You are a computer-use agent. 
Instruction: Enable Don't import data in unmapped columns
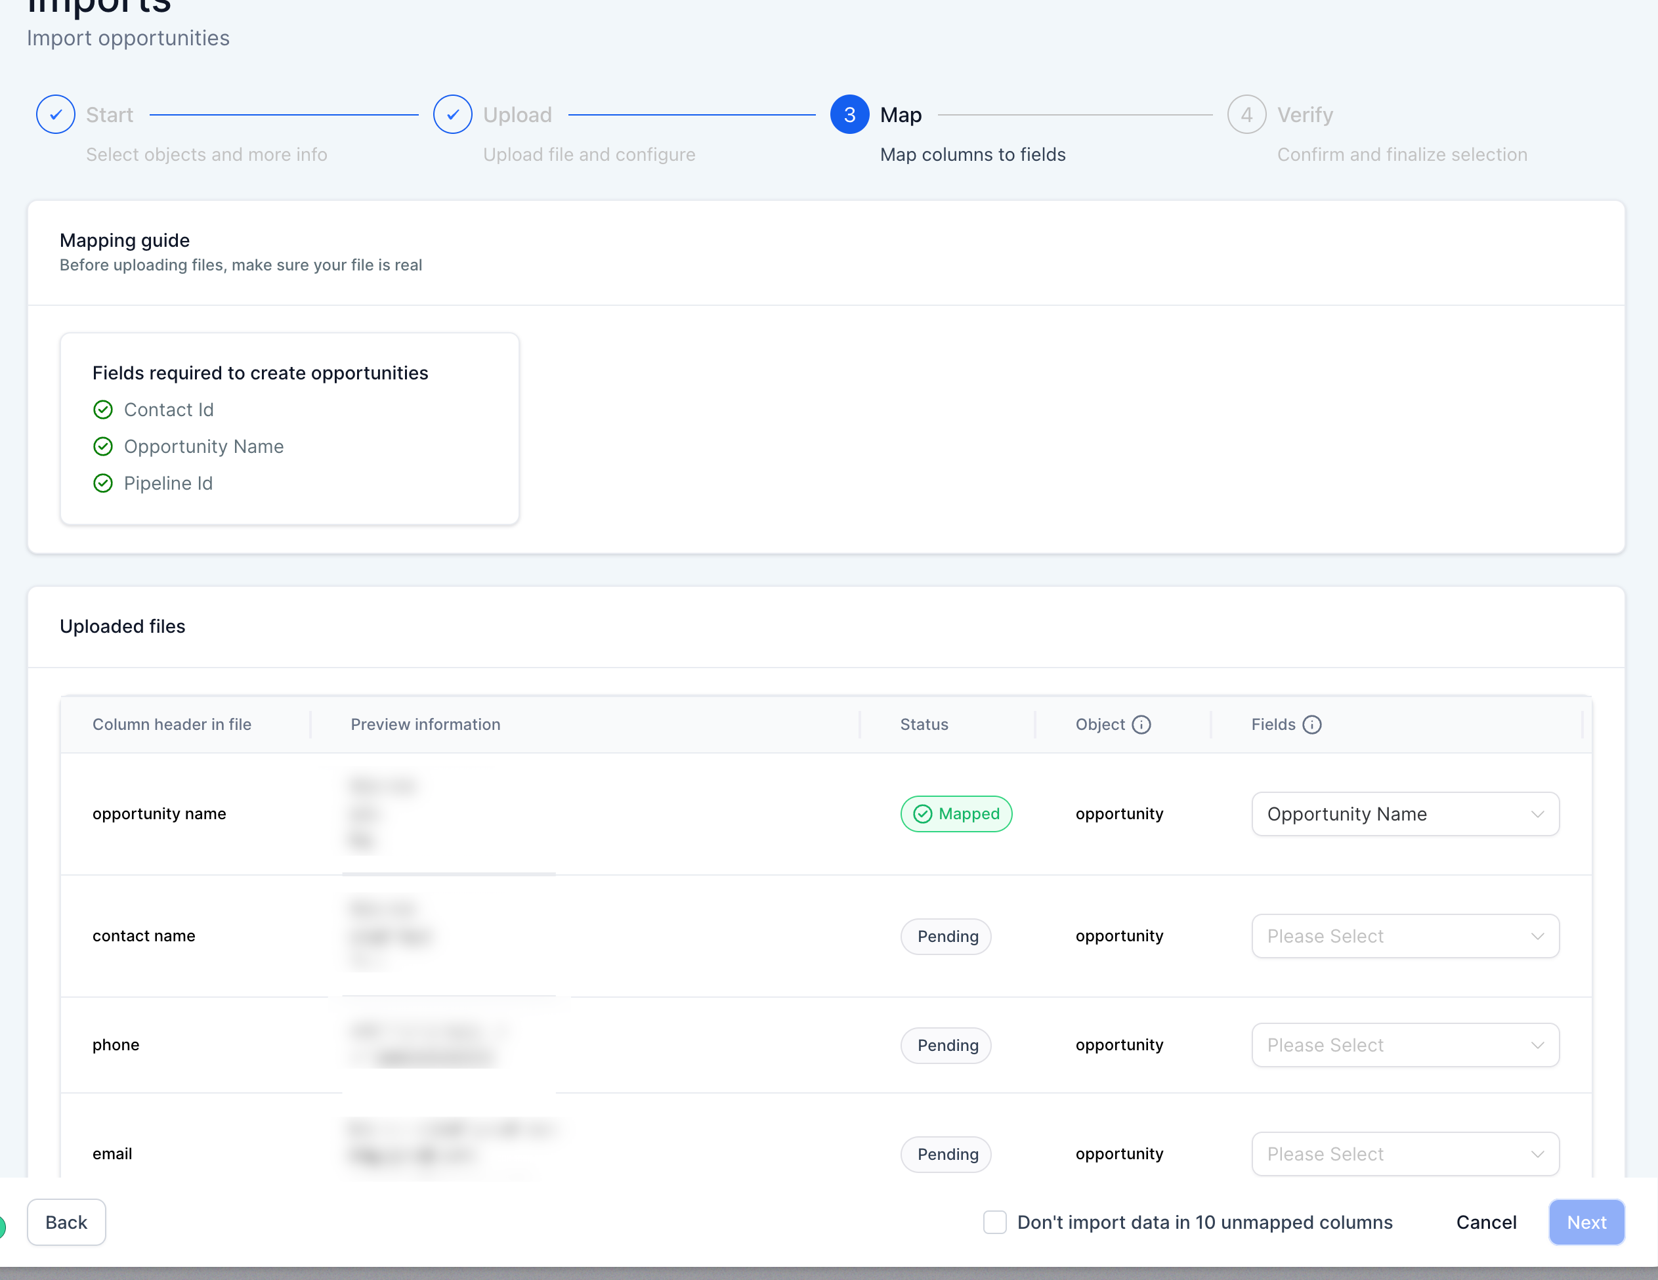click(x=994, y=1222)
